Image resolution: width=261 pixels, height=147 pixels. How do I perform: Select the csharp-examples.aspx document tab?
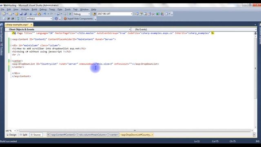click(17, 24)
